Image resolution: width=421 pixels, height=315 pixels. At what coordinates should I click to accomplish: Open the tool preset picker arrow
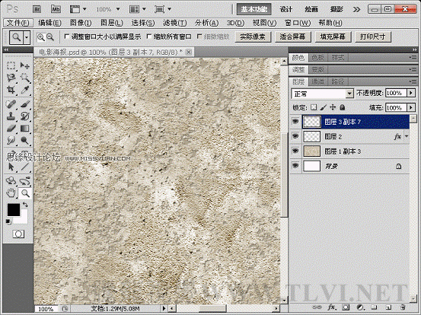27,37
